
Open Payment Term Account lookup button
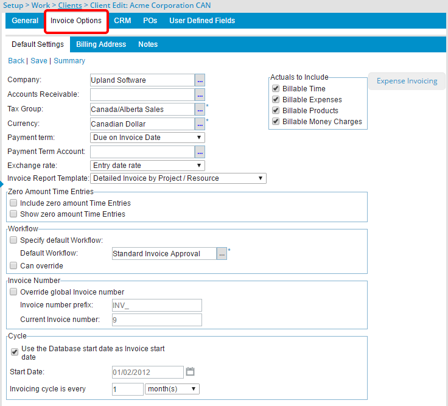200,152
